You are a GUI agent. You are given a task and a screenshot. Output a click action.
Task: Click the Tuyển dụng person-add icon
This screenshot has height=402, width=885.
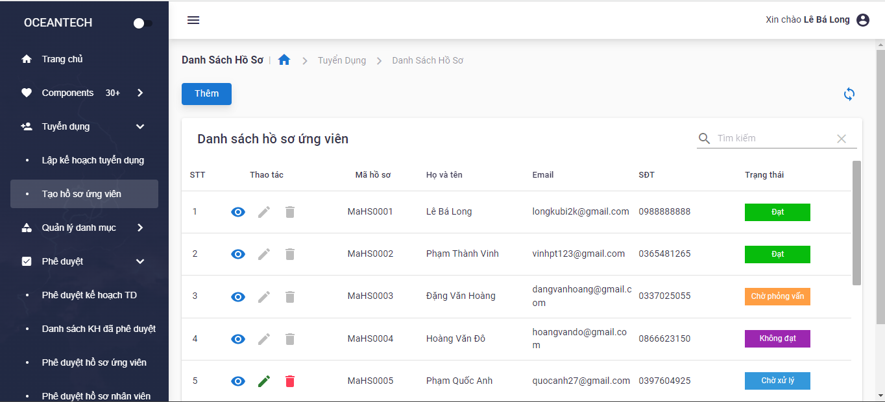pyautogui.click(x=27, y=126)
